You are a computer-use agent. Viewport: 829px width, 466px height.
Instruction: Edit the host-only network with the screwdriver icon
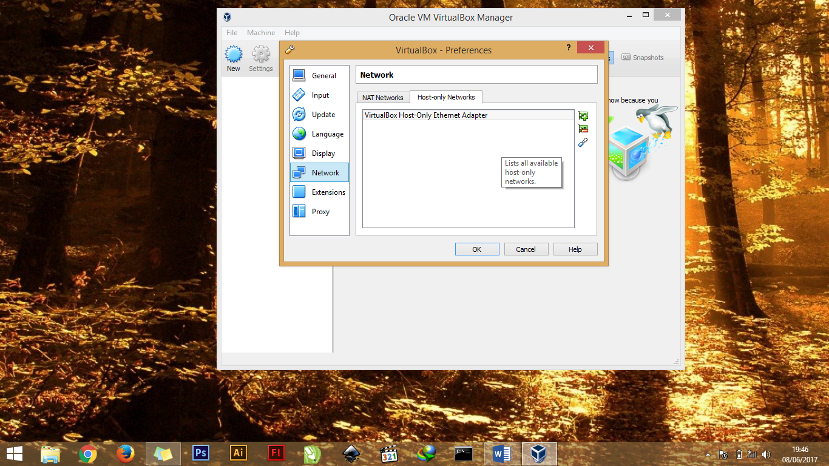coord(583,143)
